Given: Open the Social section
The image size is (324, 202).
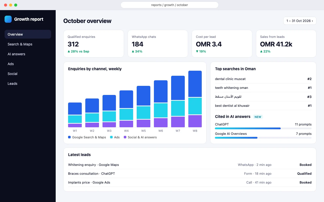Looking at the screenshot, I should [28, 74].
